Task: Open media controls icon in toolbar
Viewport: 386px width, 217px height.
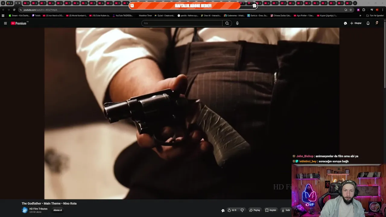Action: pos(372,10)
